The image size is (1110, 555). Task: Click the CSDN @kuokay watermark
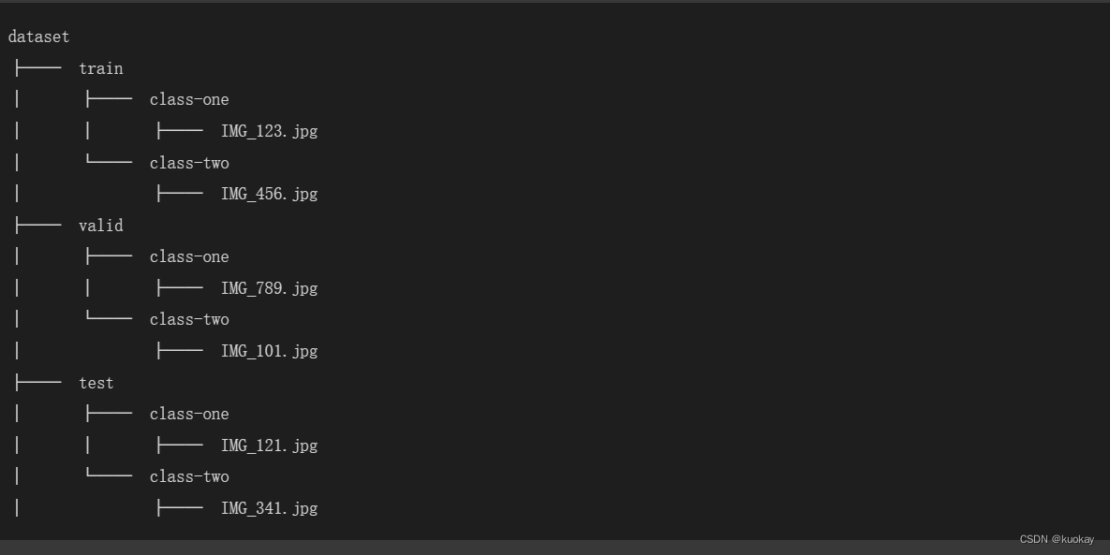tap(1057, 539)
